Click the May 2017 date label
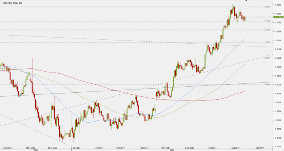Image resolution: width=284 pixels, height=151 pixels. [x=166, y=148]
